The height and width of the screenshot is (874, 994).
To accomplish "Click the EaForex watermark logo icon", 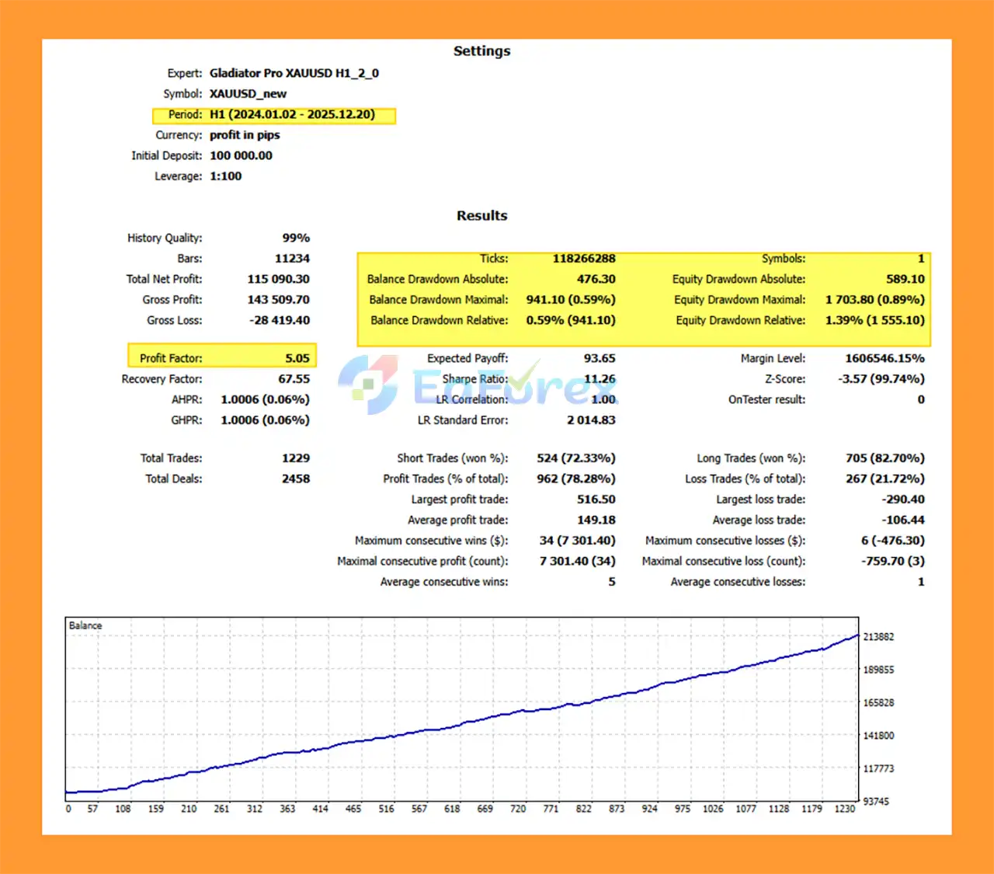I will (x=370, y=384).
